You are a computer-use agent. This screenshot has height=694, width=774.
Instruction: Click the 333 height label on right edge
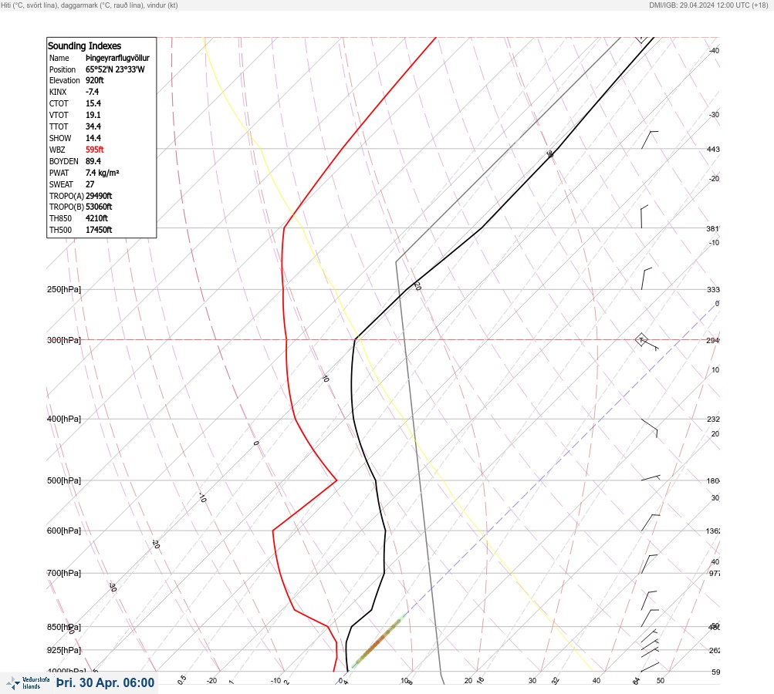pos(713,289)
